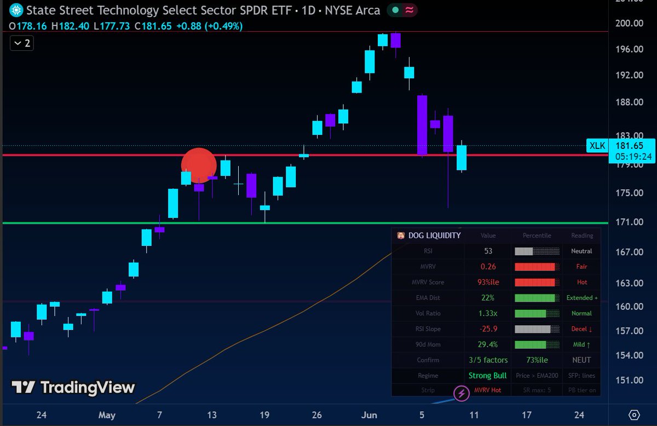Click the TradingView logo
657x426 pixels.
coord(73,388)
